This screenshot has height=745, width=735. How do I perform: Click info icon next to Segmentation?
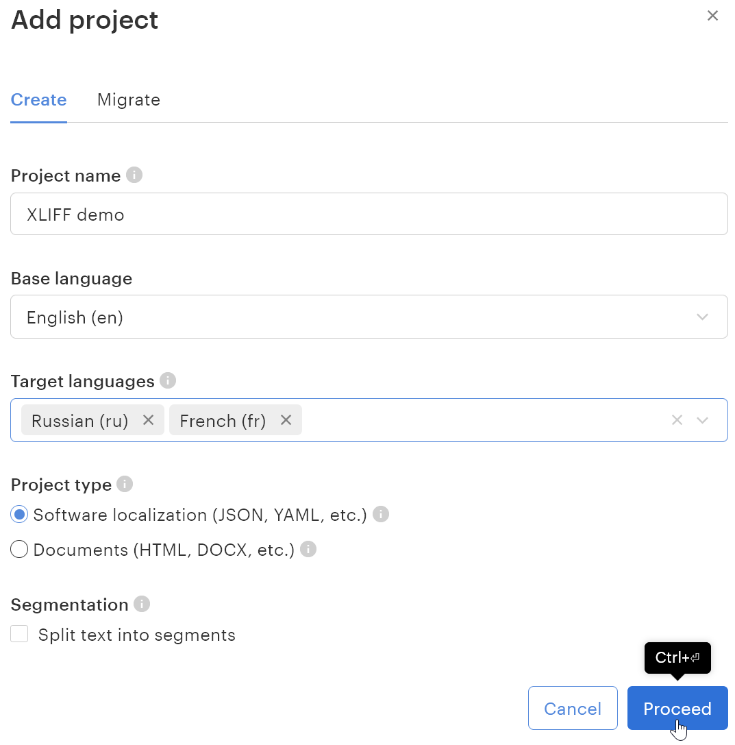click(x=142, y=604)
